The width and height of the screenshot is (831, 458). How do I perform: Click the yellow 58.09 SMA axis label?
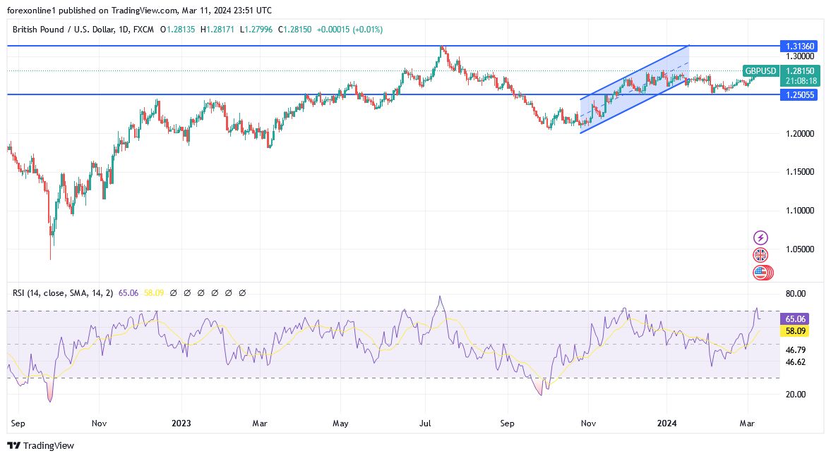coord(795,330)
